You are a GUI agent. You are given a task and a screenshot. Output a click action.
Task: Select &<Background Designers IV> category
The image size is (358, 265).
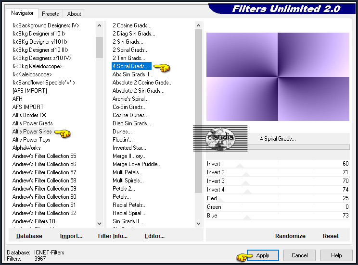46,25
